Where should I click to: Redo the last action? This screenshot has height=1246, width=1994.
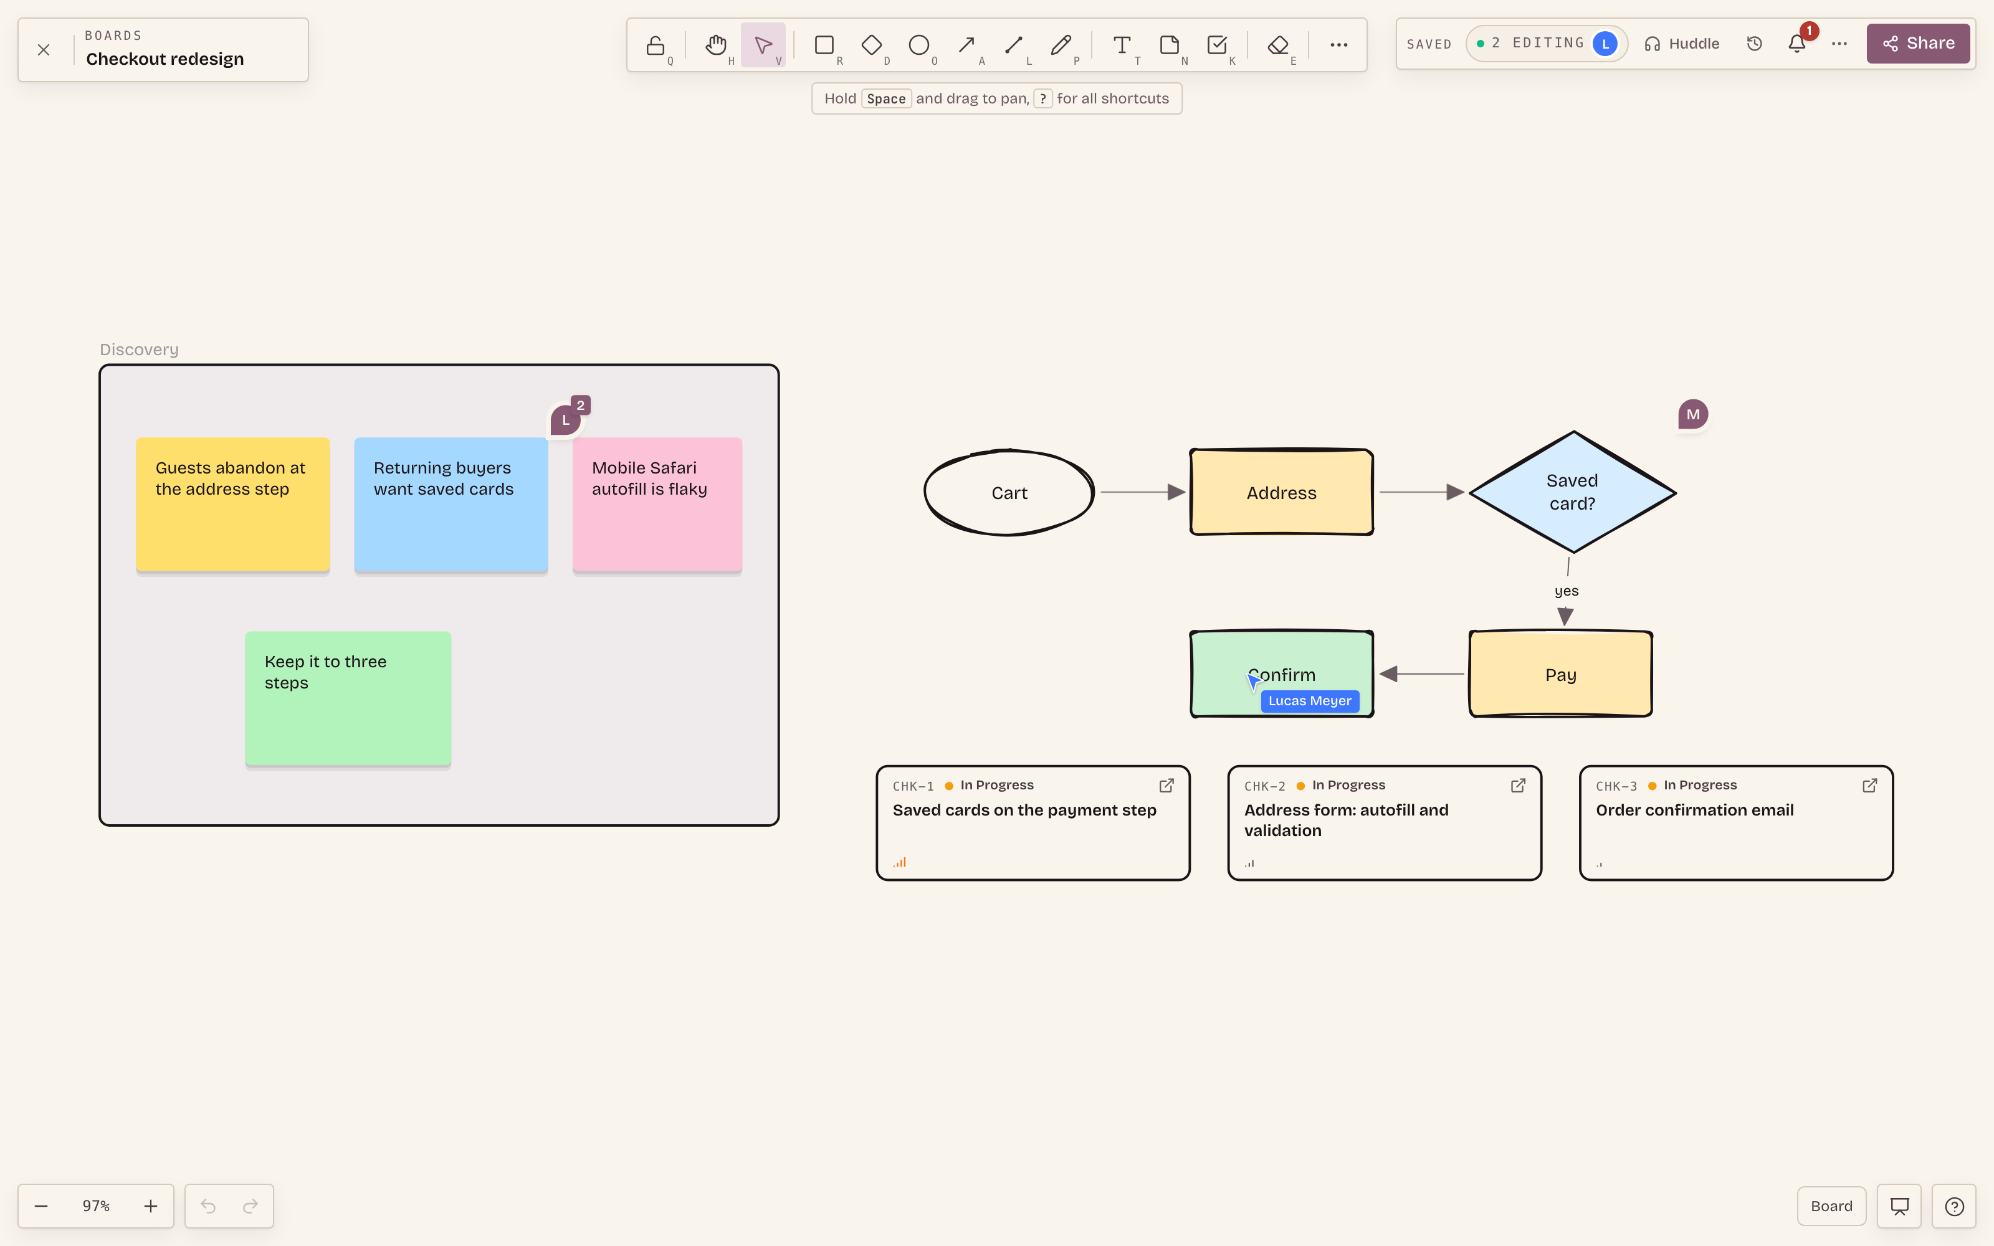tap(250, 1207)
